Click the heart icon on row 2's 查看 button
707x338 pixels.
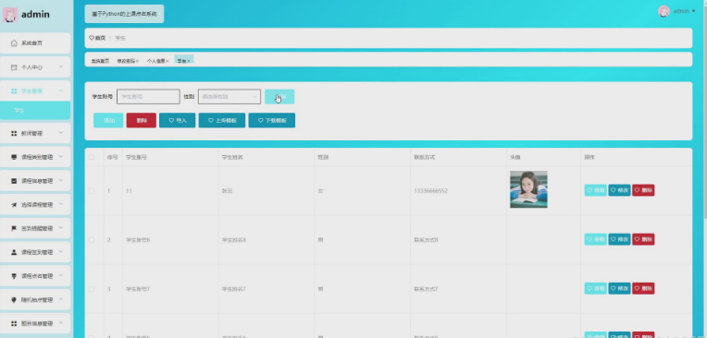589,239
